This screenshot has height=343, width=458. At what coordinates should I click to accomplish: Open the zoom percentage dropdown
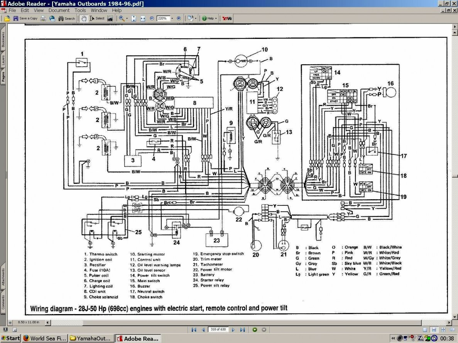pos(172,18)
